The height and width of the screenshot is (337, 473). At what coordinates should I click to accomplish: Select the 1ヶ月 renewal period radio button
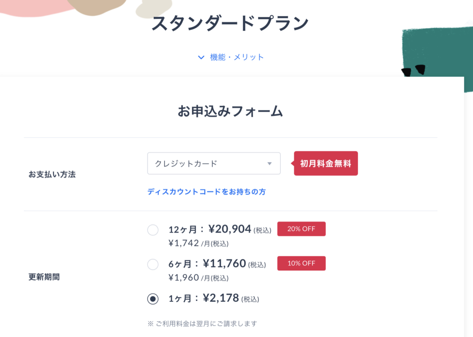point(152,299)
